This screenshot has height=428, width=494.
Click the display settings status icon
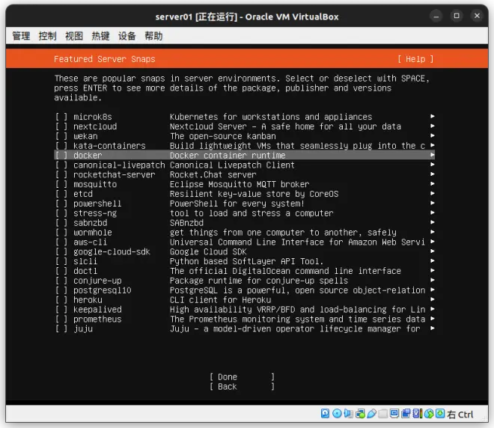click(394, 414)
